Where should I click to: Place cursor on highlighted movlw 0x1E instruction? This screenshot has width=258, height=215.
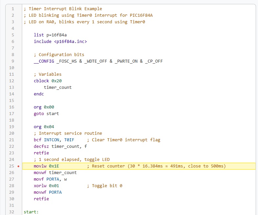[x=46, y=166]
